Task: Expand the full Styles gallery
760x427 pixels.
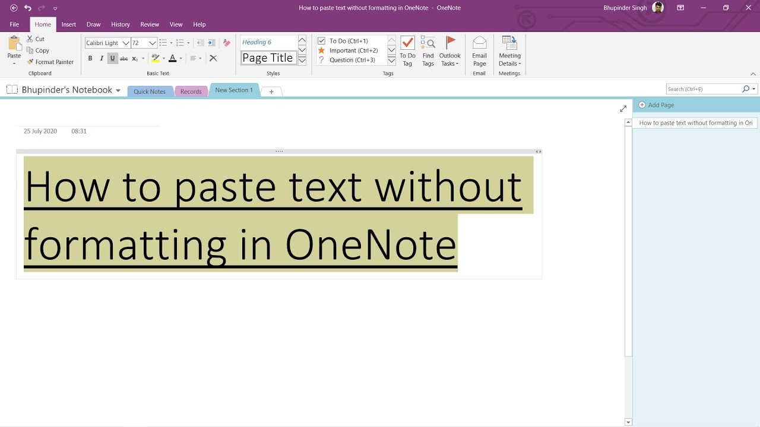Action: tap(302, 60)
